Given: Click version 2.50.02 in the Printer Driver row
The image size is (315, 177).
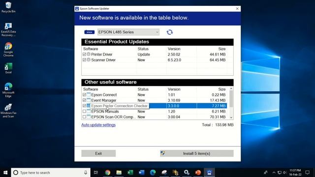Looking at the screenshot, I should 174,55.
